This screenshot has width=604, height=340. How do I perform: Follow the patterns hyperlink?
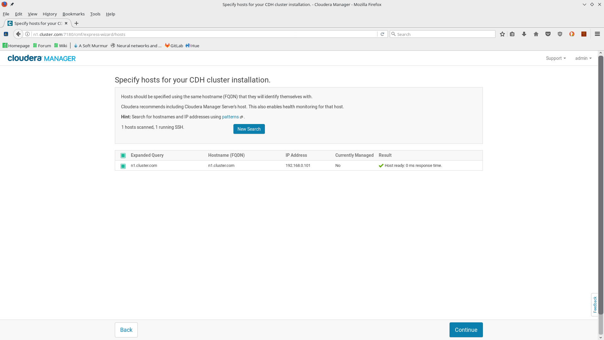(x=230, y=117)
